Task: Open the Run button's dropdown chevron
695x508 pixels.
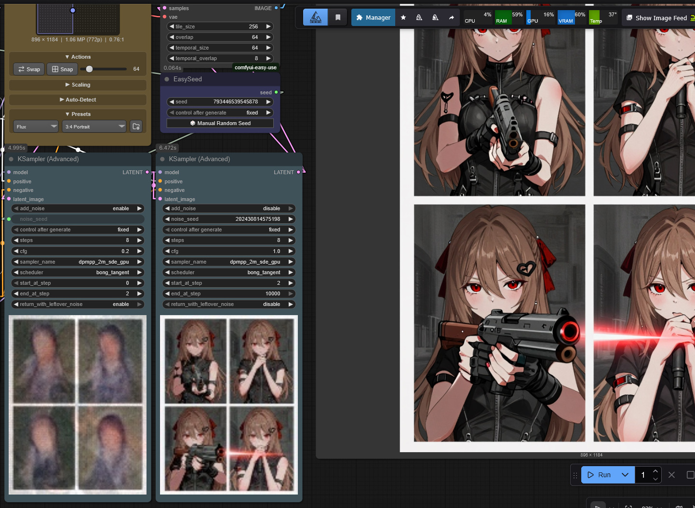Action: tap(625, 475)
